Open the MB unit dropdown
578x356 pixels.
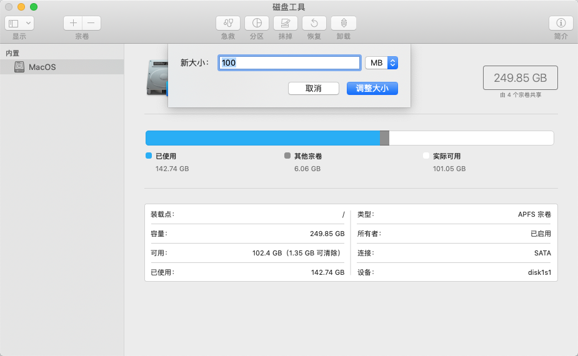pyautogui.click(x=381, y=62)
